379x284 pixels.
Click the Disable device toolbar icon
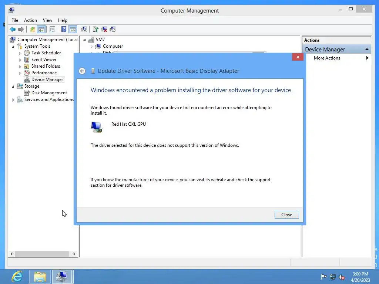click(113, 30)
